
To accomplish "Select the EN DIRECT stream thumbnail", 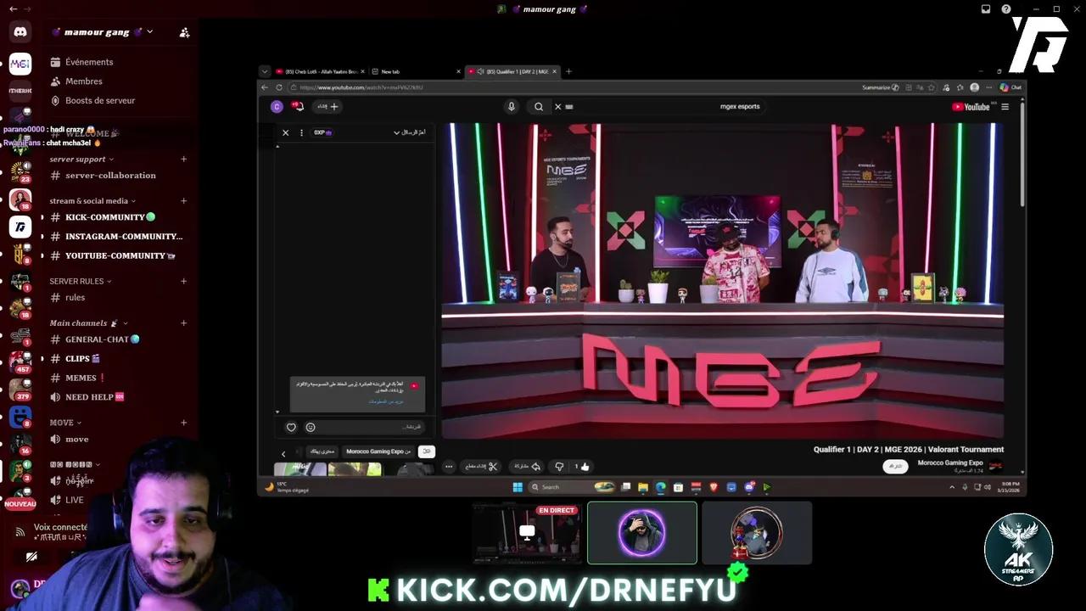I will pyautogui.click(x=527, y=533).
